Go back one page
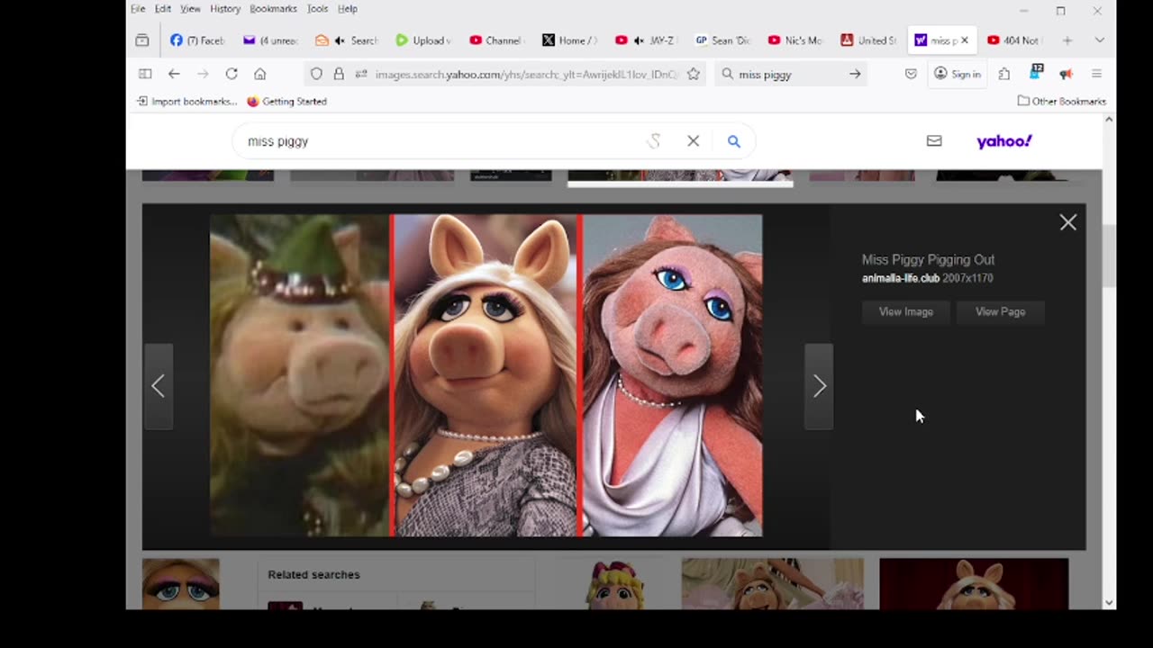Image resolution: width=1153 pixels, height=648 pixels. pyautogui.click(x=174, y=74)
